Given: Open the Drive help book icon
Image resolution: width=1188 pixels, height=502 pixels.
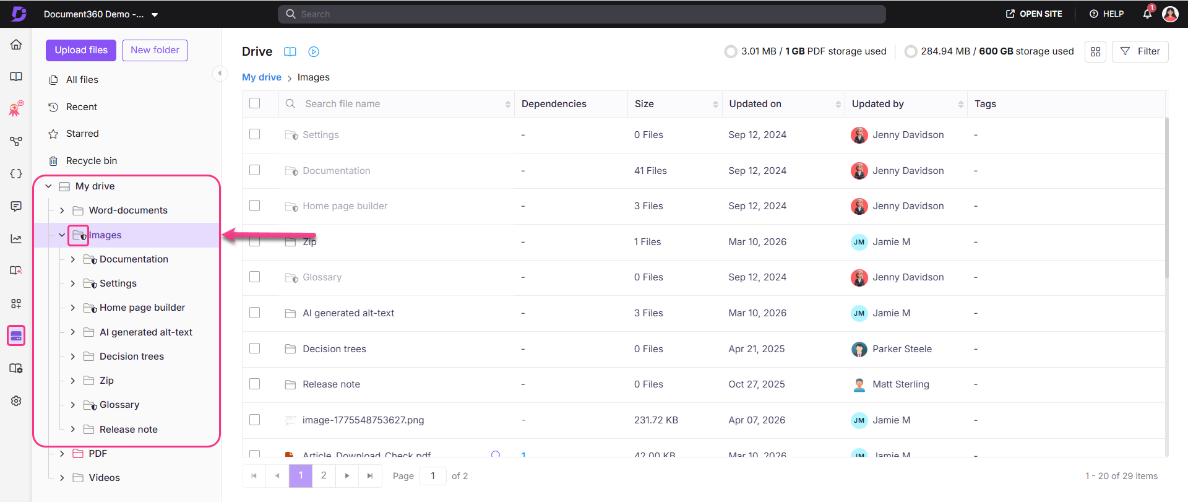Looking at the screenshot, I should pyautogui.click(x=290, y=52).
